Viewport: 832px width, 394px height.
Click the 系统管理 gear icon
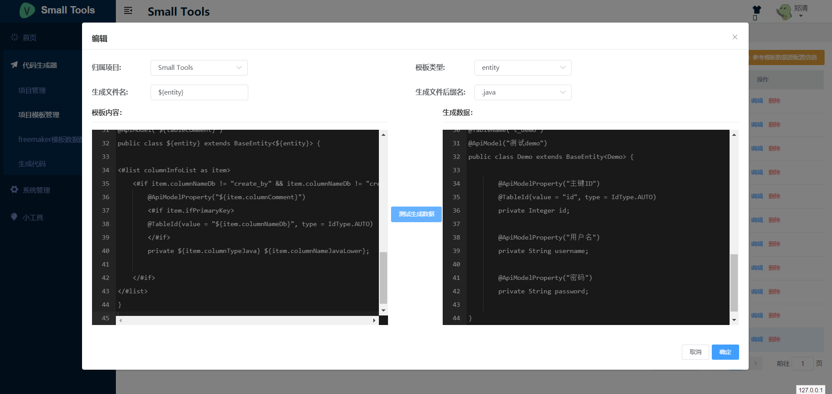[14, 190]
